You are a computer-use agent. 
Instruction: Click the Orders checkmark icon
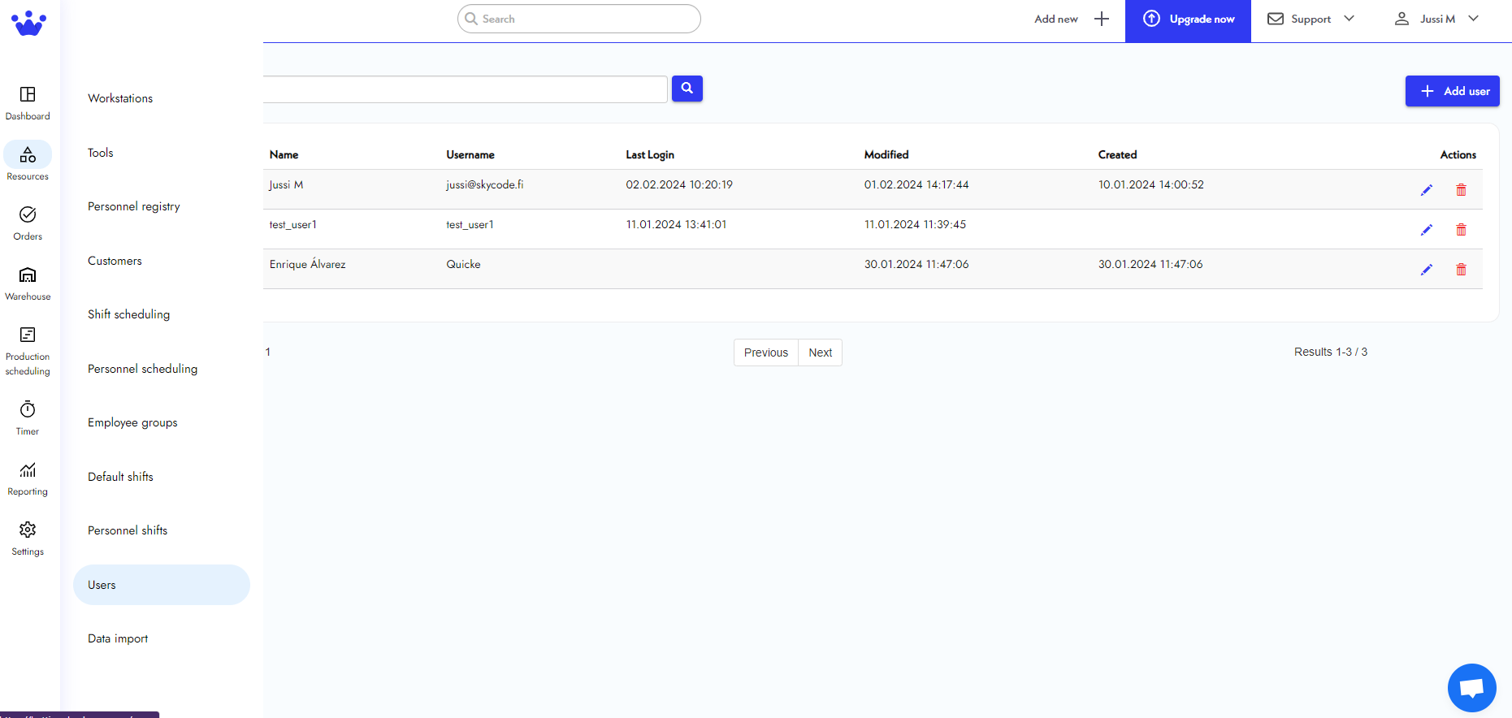[x=28, y=214]
